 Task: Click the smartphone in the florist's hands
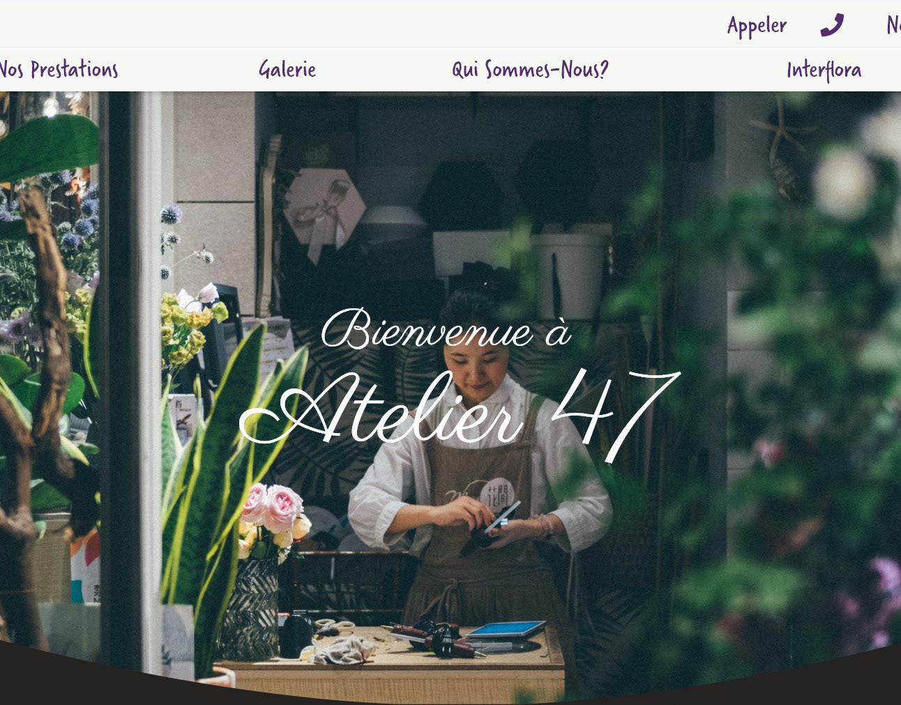(x=501, y=517)
